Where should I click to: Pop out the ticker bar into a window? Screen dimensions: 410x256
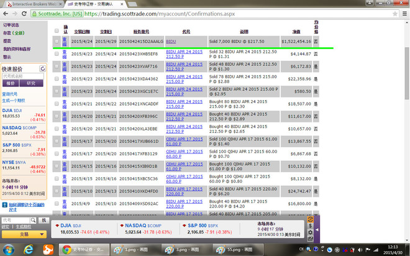[x=311, y=239]
